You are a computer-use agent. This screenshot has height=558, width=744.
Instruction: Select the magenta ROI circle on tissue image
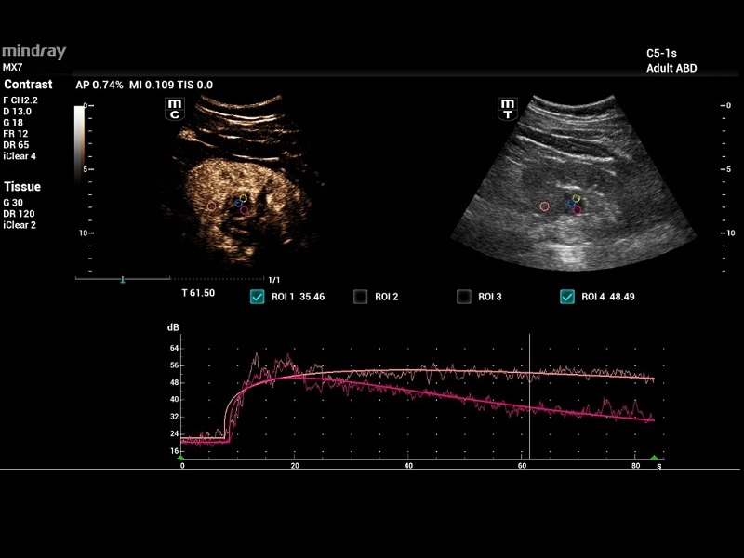pos(577,210)
